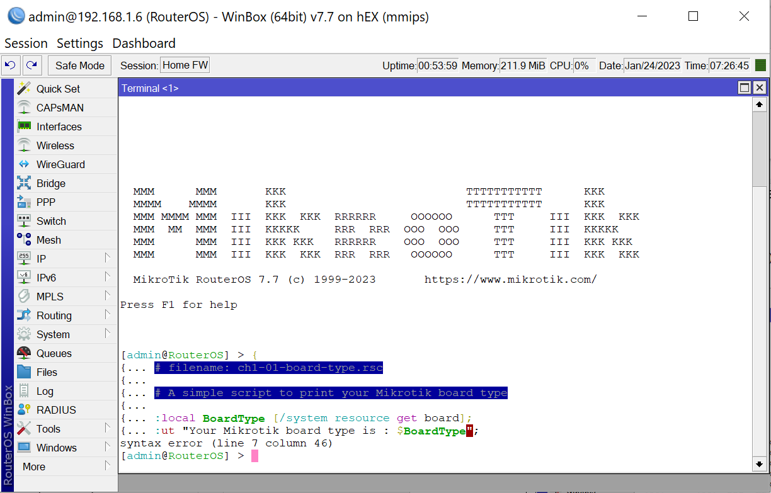Click the Queues icon in sidebar
Viewport: 771px width, 493px height.
tap(24, 353)
